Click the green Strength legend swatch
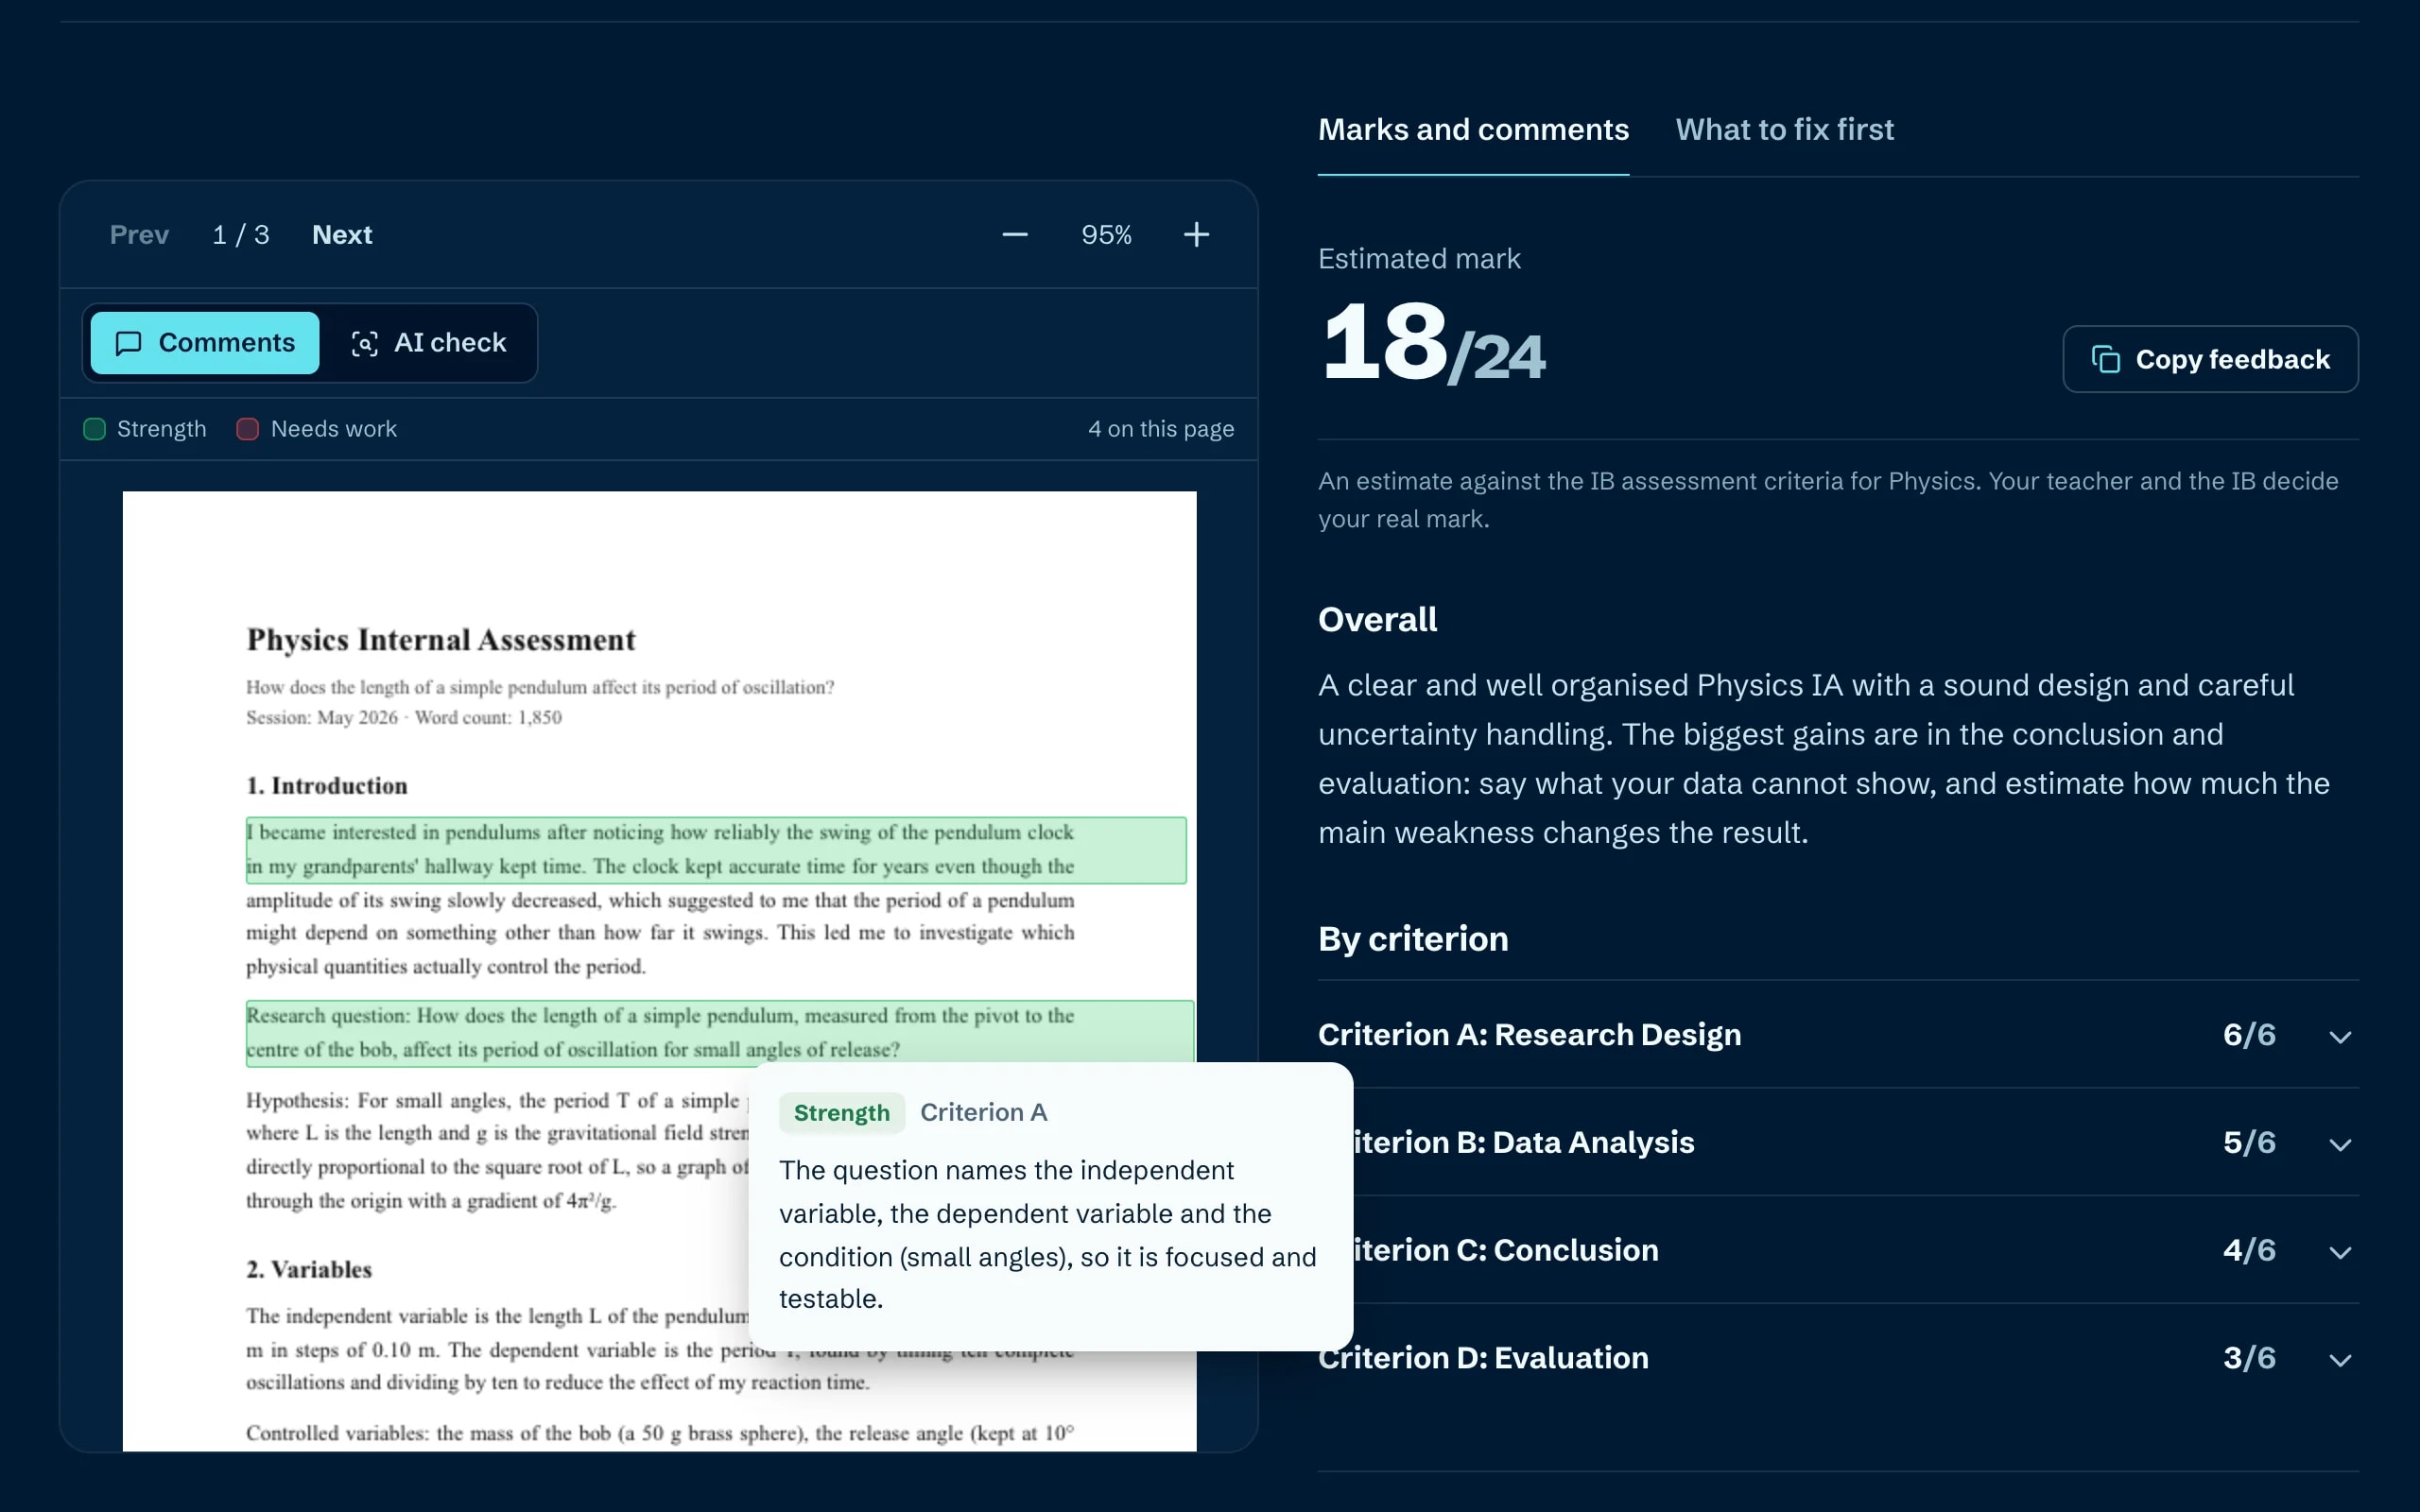The image size is (2420, 1512). pos(95,429)
